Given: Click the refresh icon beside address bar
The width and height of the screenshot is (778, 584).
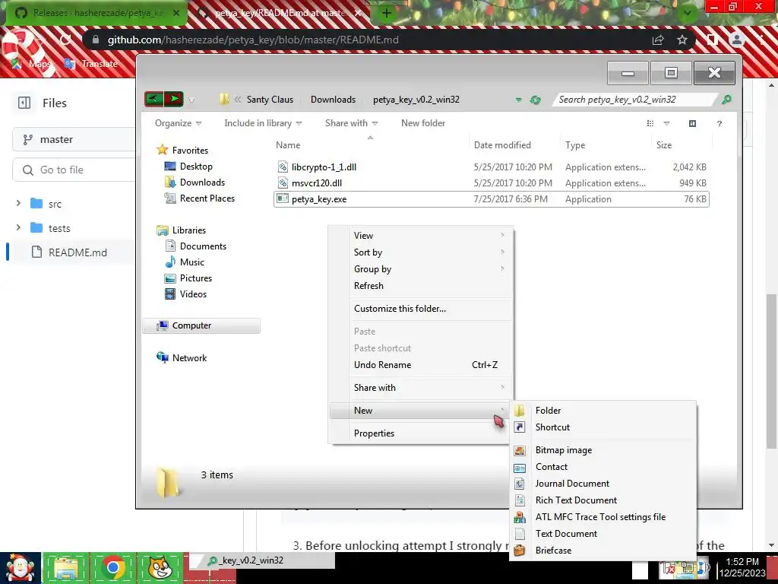Looking at the screenshot, I should pyautogui.click(x=535, y=100).
